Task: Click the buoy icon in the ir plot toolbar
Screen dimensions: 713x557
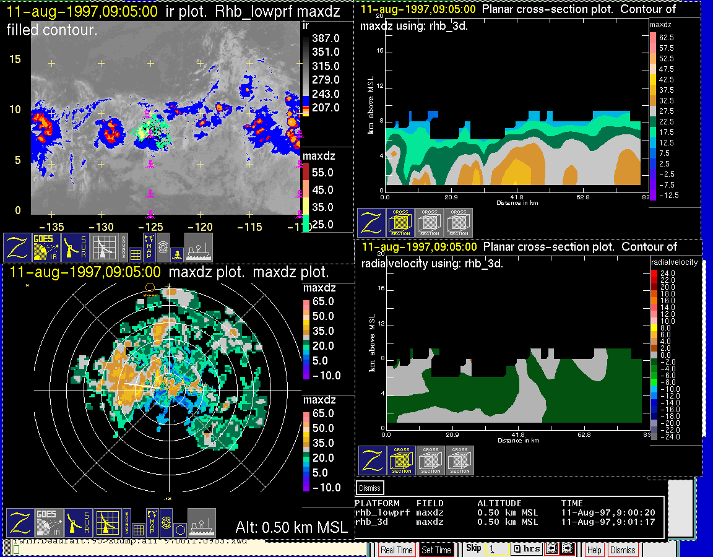Action: click(x=176, y=254)
